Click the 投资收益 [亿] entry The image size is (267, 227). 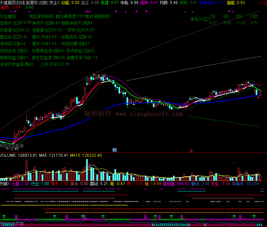81,51
